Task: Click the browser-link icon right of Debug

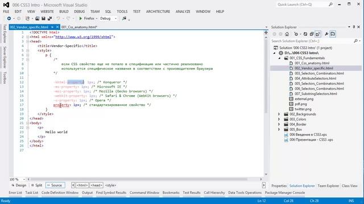Action: click(124, 18)
